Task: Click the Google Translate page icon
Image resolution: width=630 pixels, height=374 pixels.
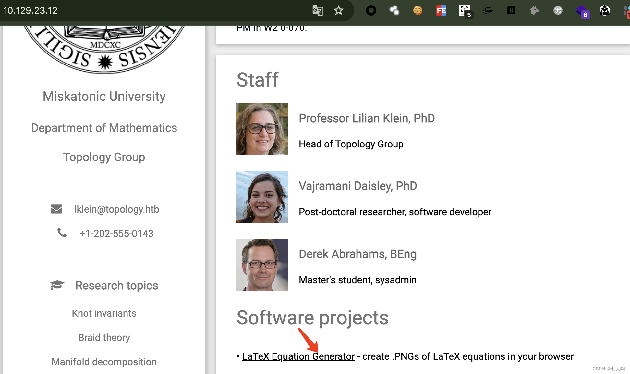Action: tap(318, 11)
